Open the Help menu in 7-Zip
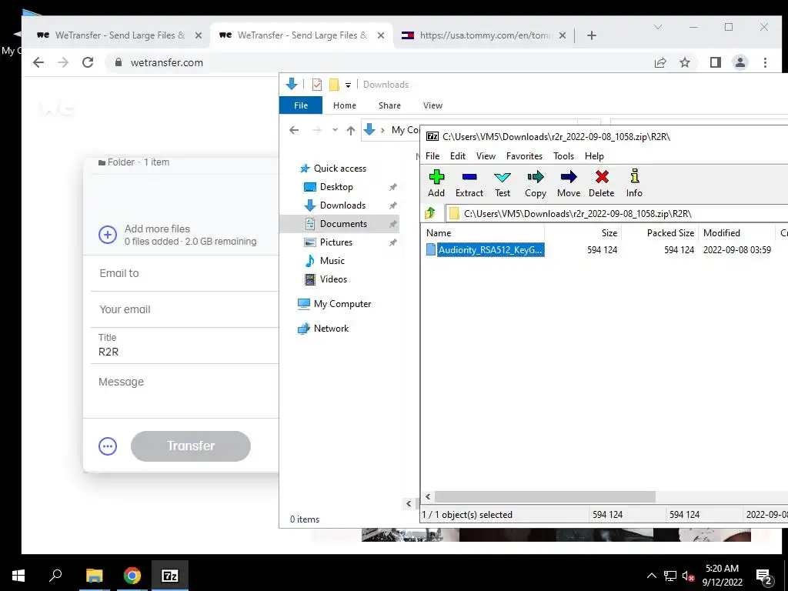 coord(594,156)
